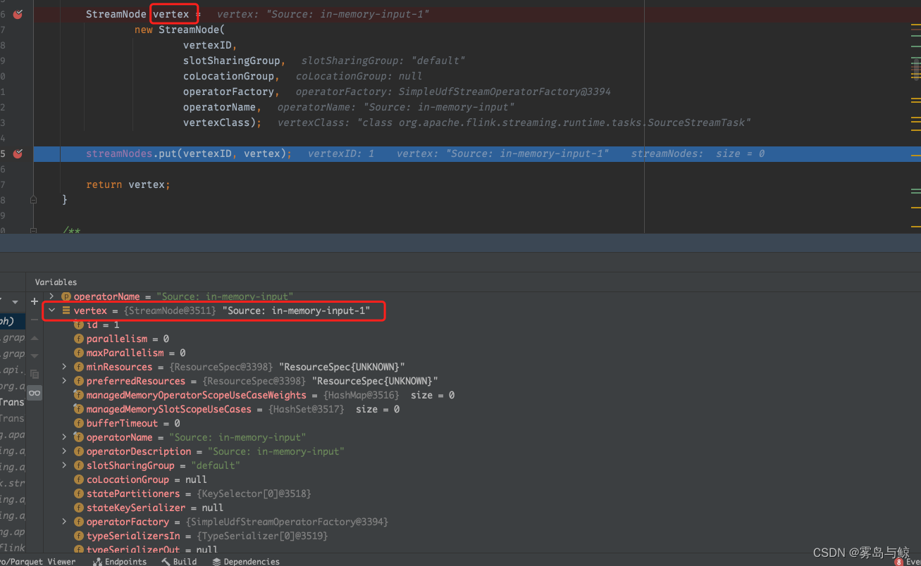Click 'return vertex;' in the code editor
This screenshot has width=921, height=566.
pyautogui.click(x=128, y=184)
